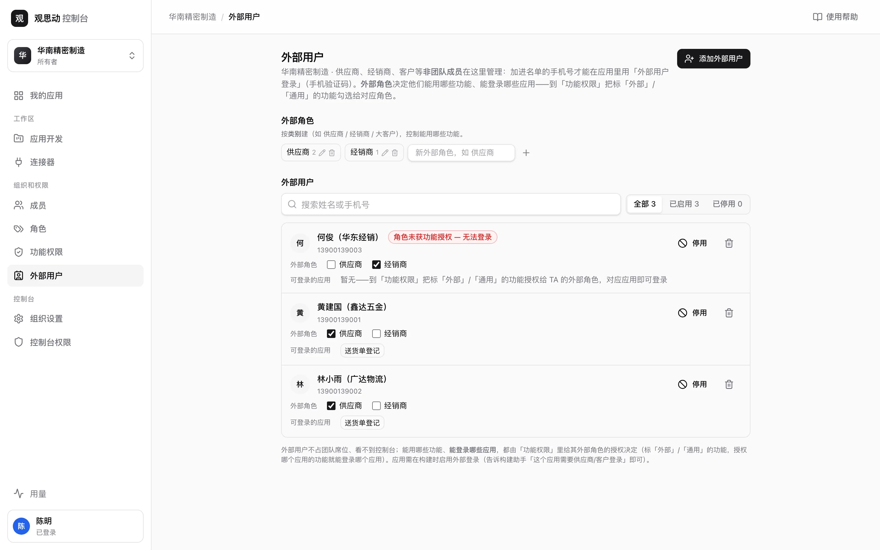
Task: Click the plus icon to add role
Action: 526,153
